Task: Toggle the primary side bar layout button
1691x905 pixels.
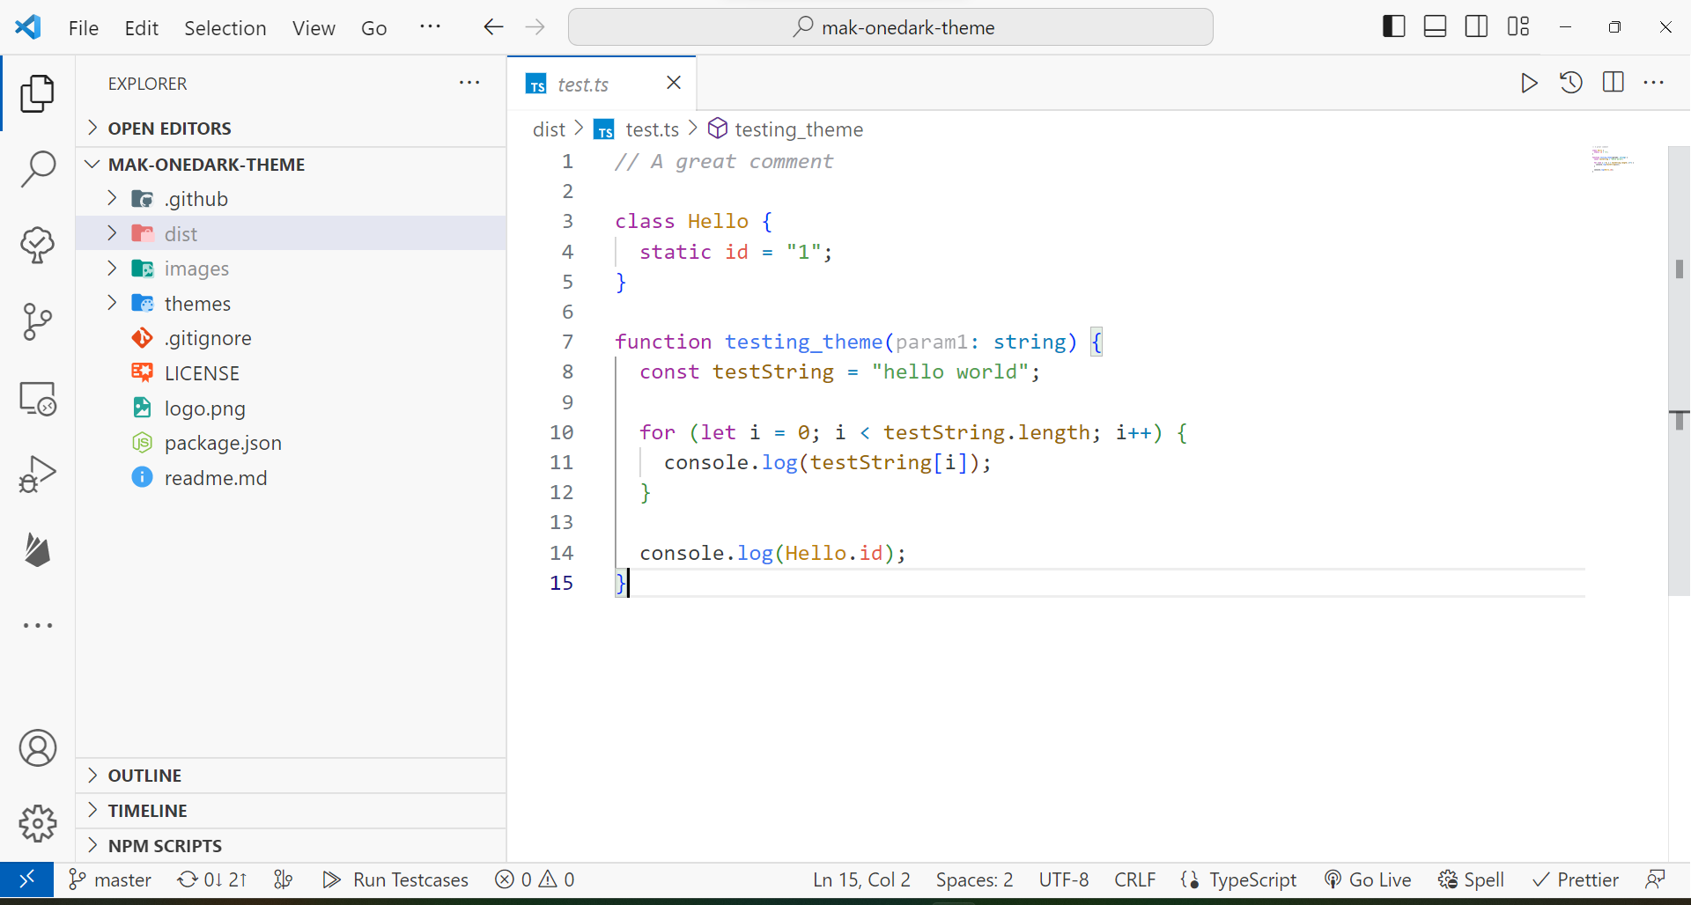Action: (1393, 26)
